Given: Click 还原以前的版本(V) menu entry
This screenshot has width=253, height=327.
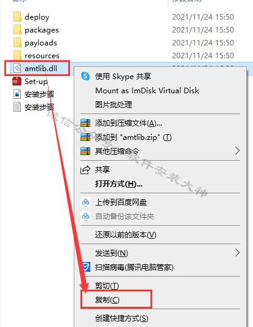Looking at the screenshot, I should click(126, 235).
